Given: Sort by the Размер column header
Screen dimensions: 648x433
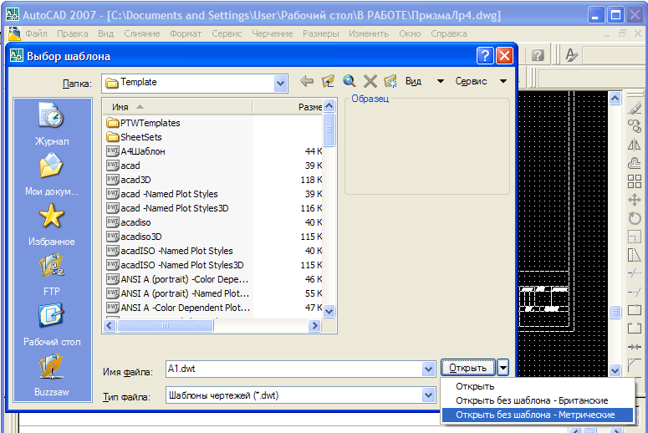Looking at the screenshot, I should (288, 107).
